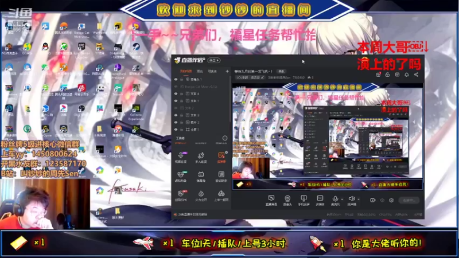Viewport: 459px width, 258px height.
Task: Expand microphone options arrow
Action: pos(342,199)
